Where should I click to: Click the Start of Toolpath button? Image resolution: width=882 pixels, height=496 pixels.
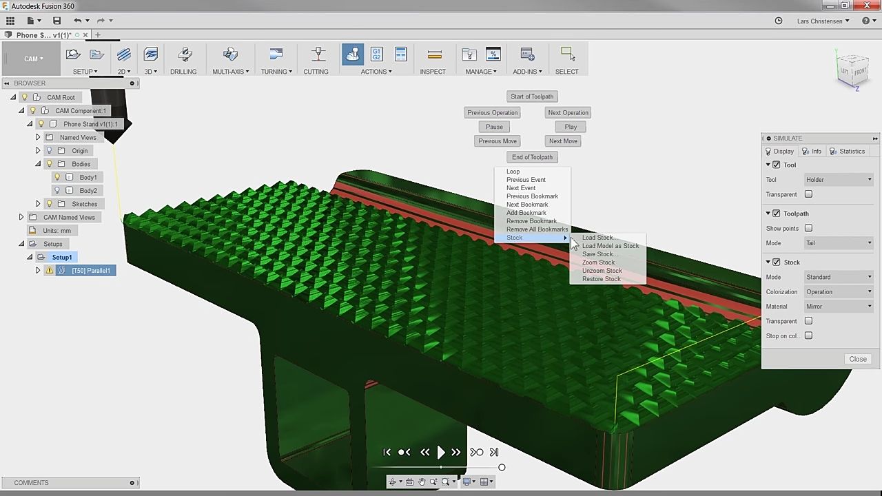point(532,96)
